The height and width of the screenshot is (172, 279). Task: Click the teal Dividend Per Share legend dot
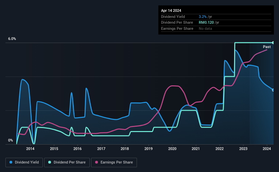tap(50, 162)
